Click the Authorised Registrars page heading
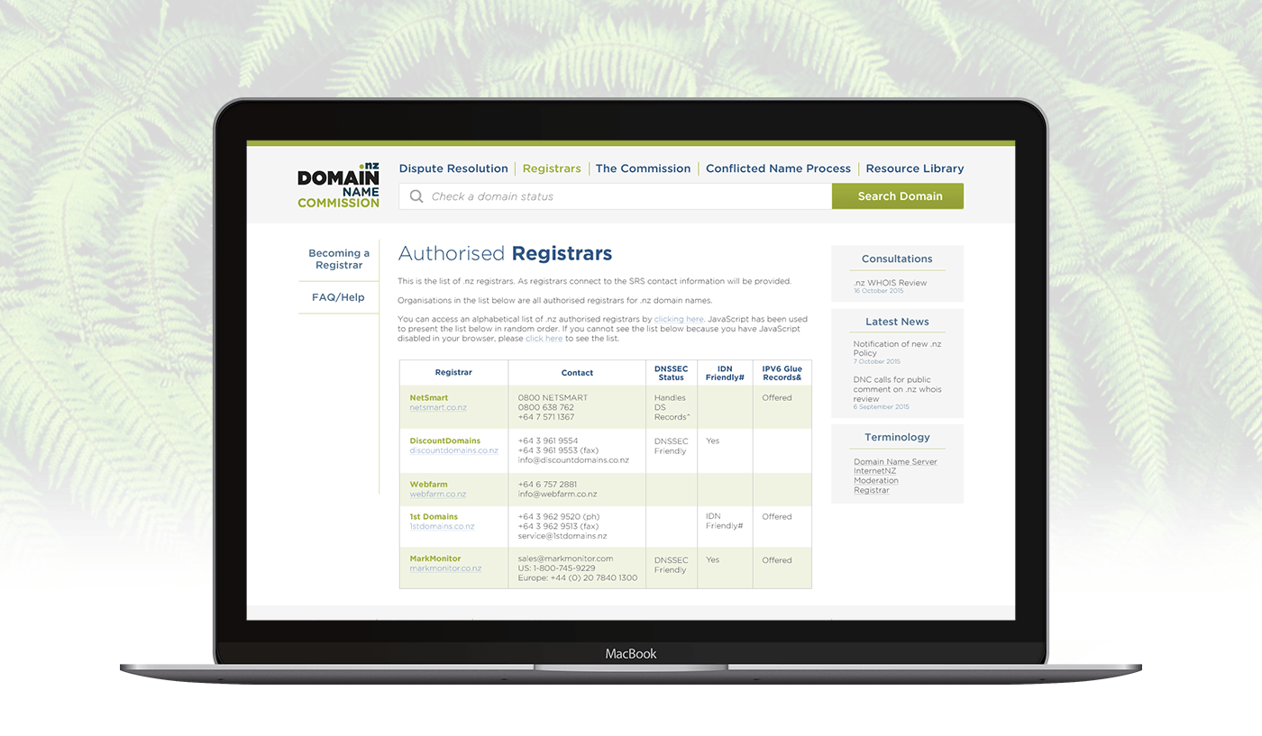This screenshot has height=736, width=1262. (x=505, y=253)
